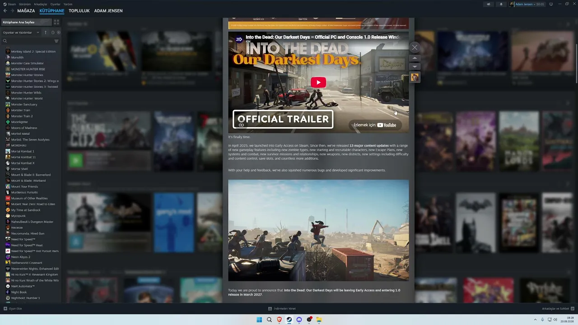This screenshot has width=578, height=325.
Task: Play the Into the Dead official trailer video
Action: point(318,82)
